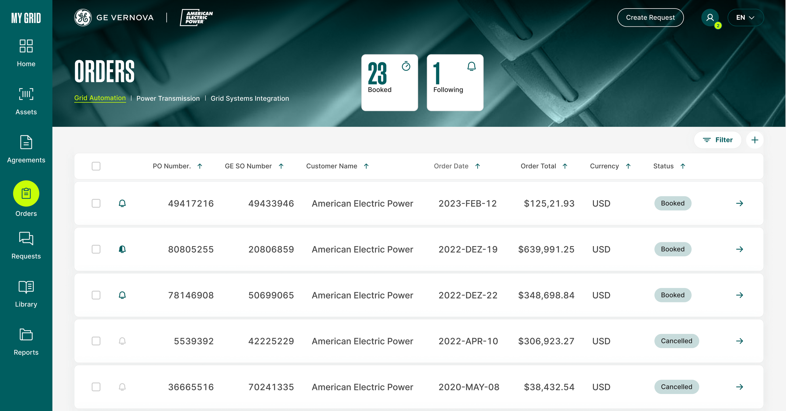This screenshot has height=411, width=786.
Task: Select checkbox for order 78146908
Action: point(96,295)
